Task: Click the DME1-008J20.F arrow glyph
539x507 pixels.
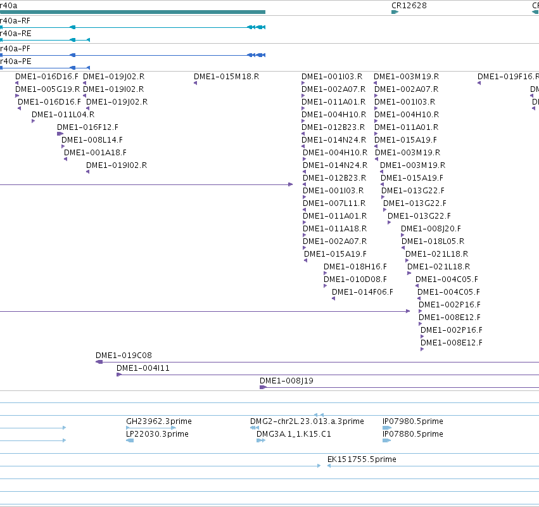Action: 403,235
